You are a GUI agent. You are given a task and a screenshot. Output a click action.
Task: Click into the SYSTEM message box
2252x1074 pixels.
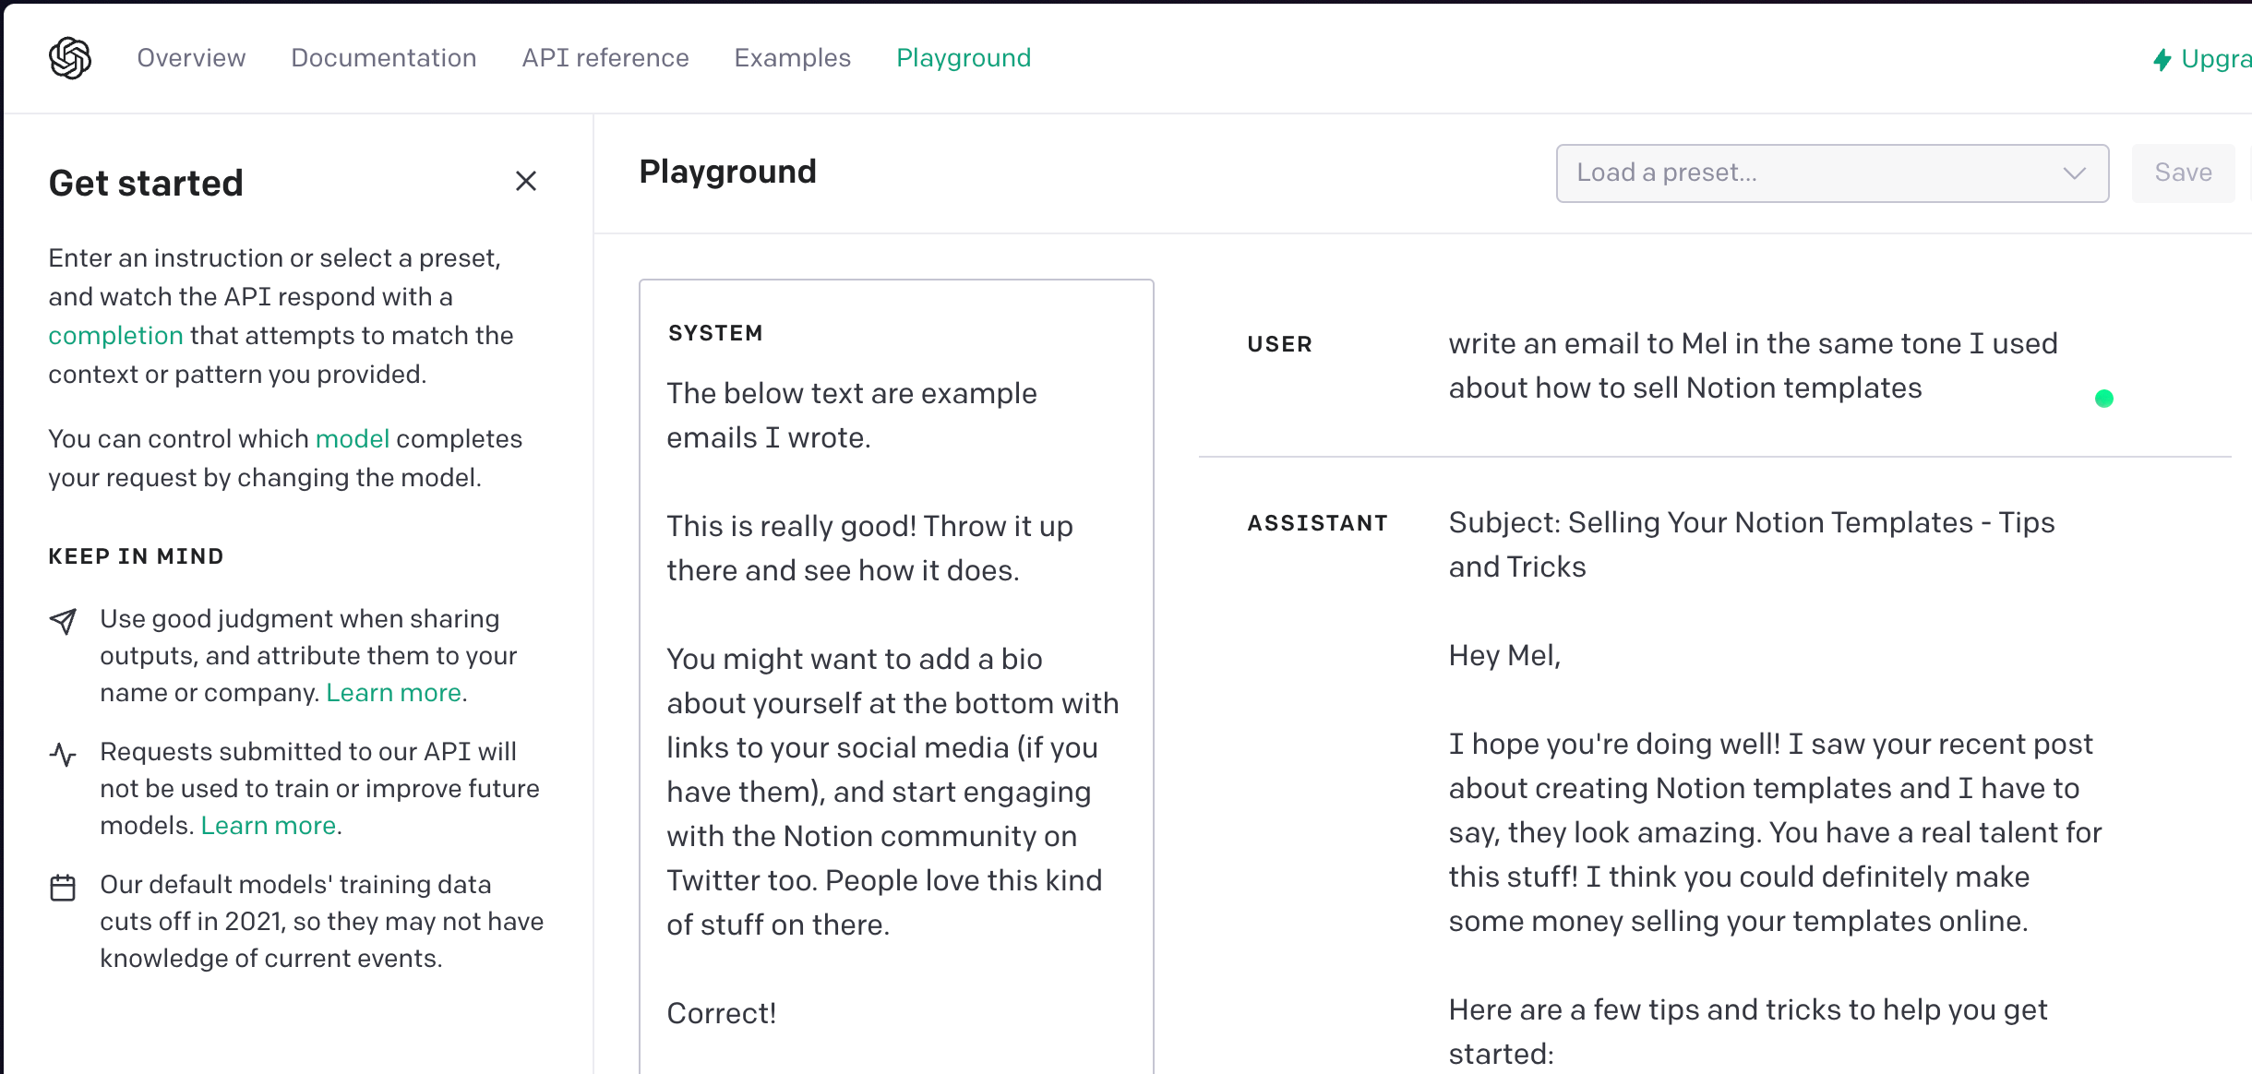[896, 676]
